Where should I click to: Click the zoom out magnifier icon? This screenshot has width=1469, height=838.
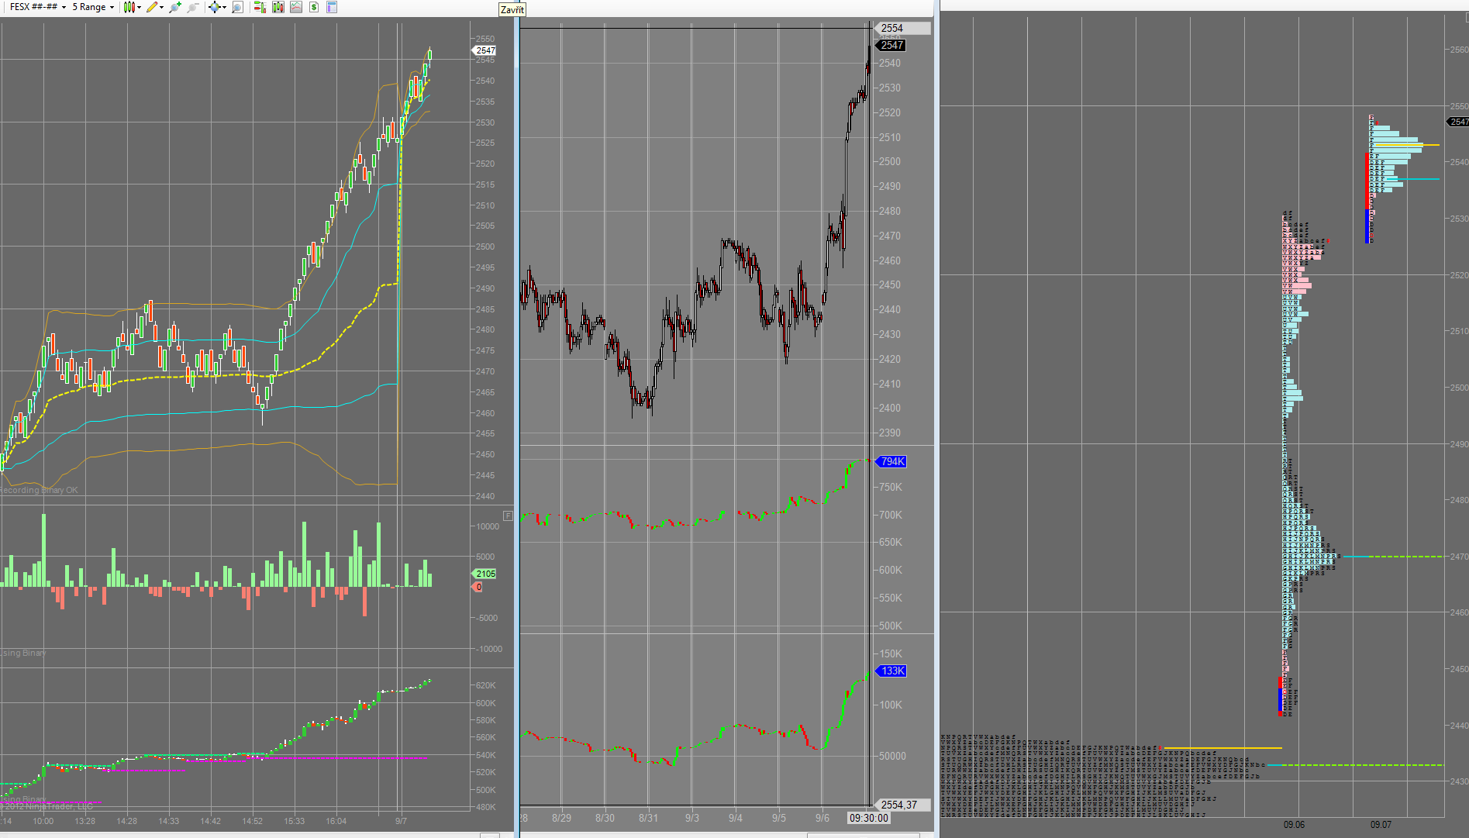tap(193, 7)
